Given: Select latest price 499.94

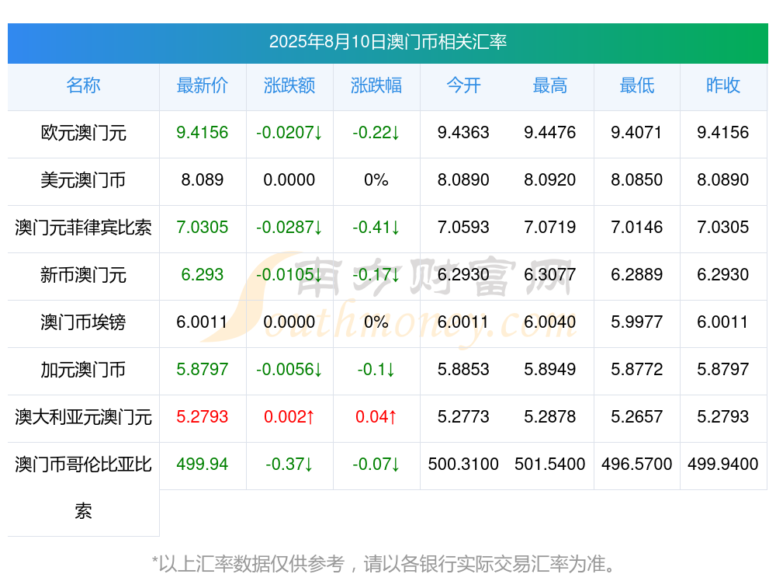Looking at the screenshot, I should (203, 464).
